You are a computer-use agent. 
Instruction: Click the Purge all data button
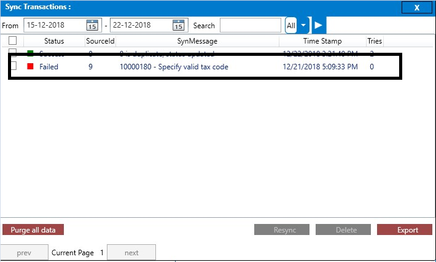pyautogui.click(x=33, y=230)
